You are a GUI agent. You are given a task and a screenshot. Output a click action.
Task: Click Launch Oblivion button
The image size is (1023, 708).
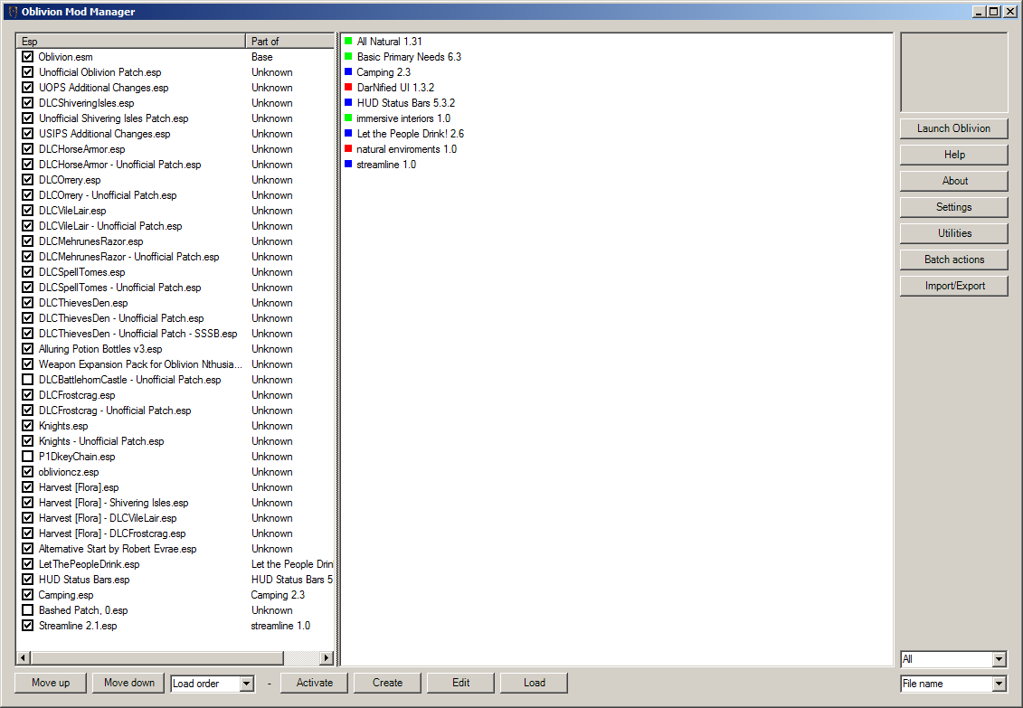[x=954, y=128]
